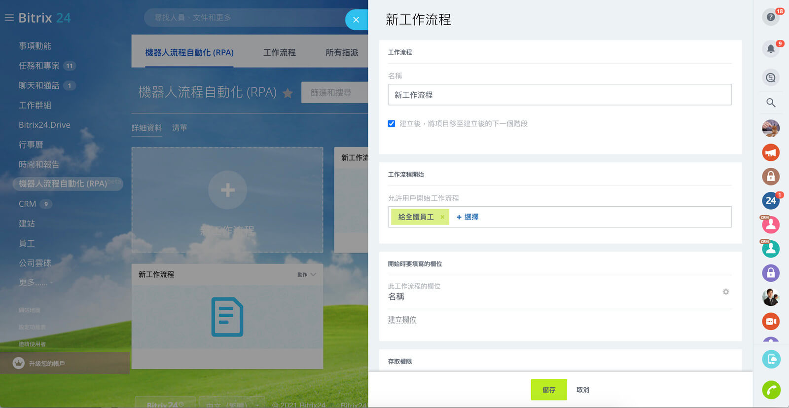This screenshot has height=408, width=789.
Task: Open 公司雲碟 in left menu
Action: 35,263
